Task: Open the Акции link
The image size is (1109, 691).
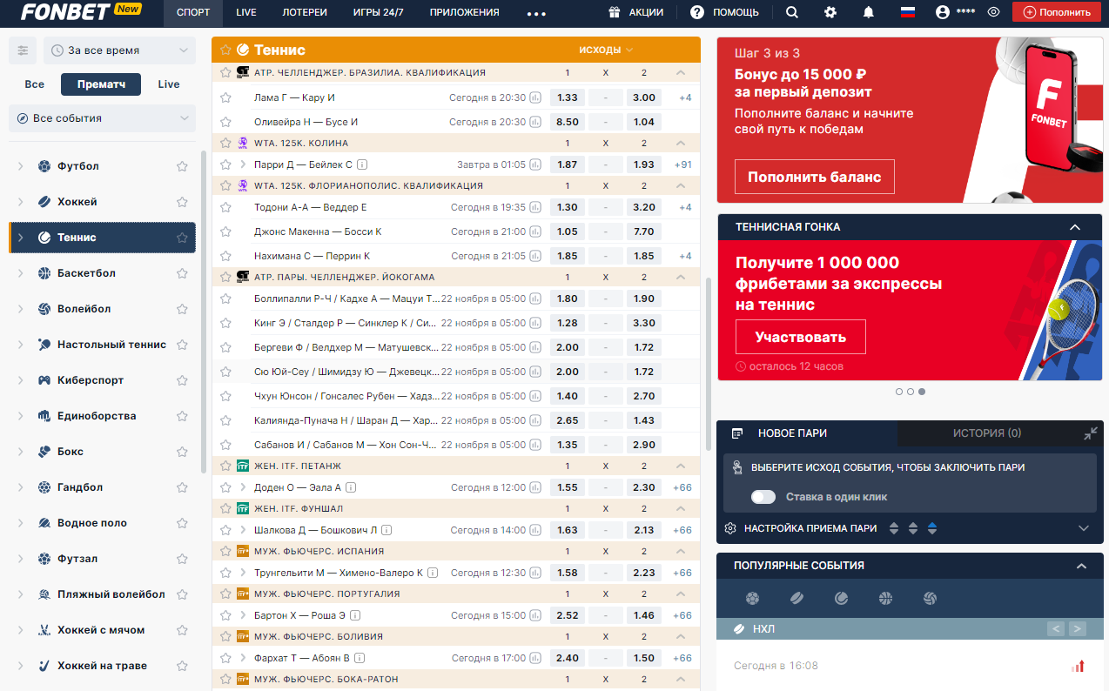Action: pyautogui.click(x=636, y=12)
